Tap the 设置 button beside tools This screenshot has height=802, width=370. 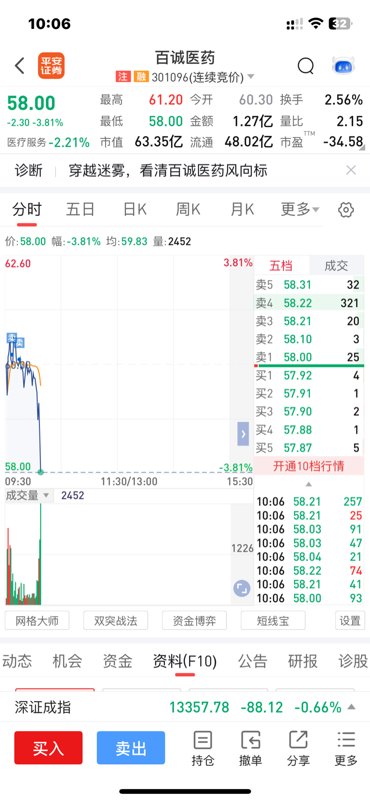point(350,620)
